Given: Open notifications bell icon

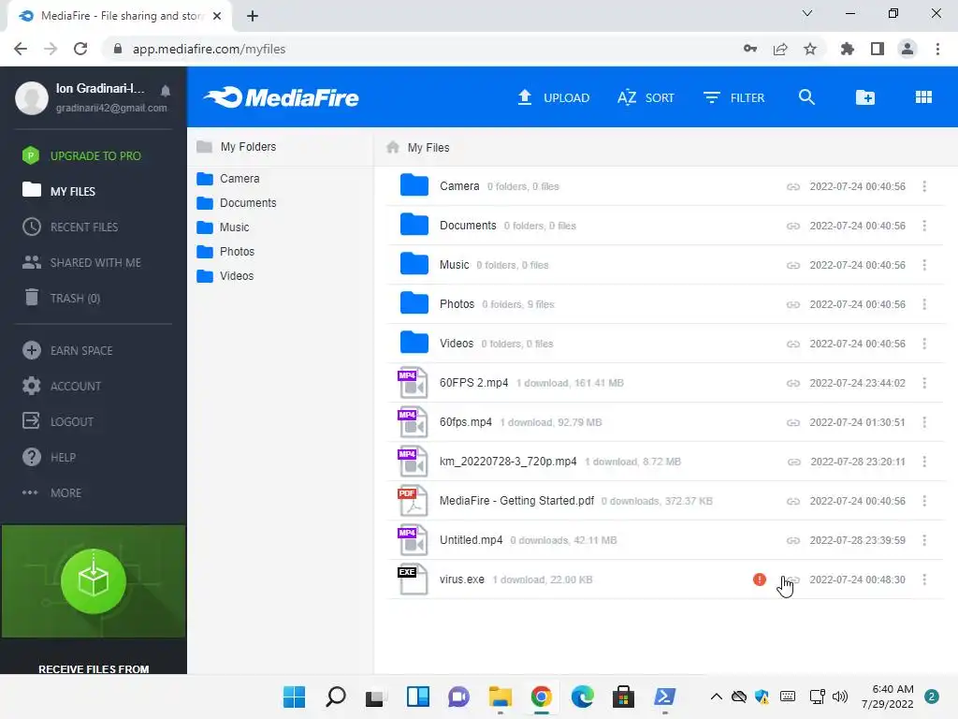Looking at the screenshot, I should [166, 91].
